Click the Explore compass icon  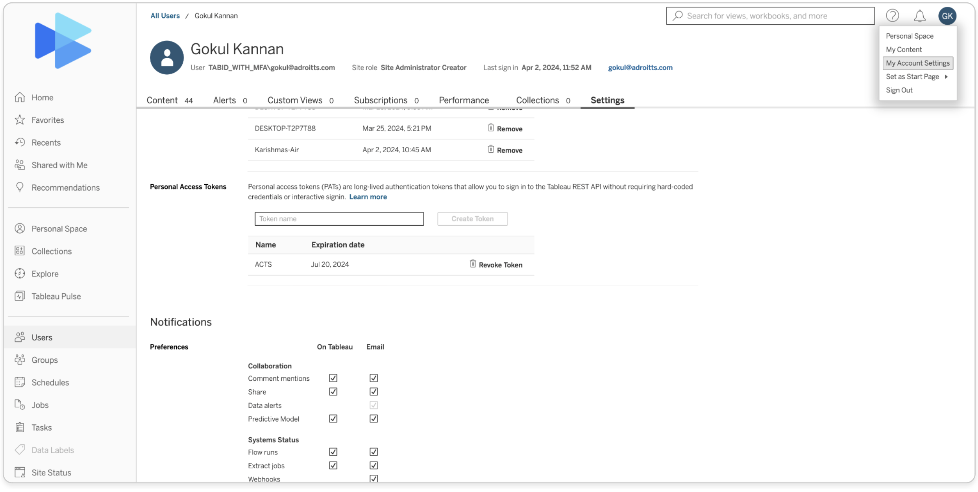pos(20,273)
